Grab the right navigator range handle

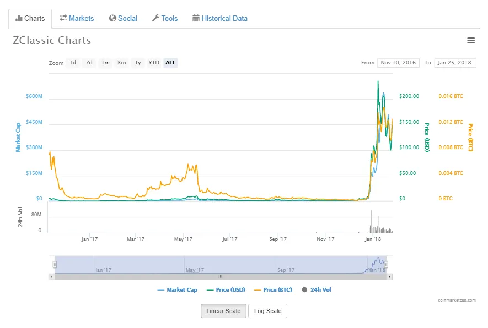[386, 265]
